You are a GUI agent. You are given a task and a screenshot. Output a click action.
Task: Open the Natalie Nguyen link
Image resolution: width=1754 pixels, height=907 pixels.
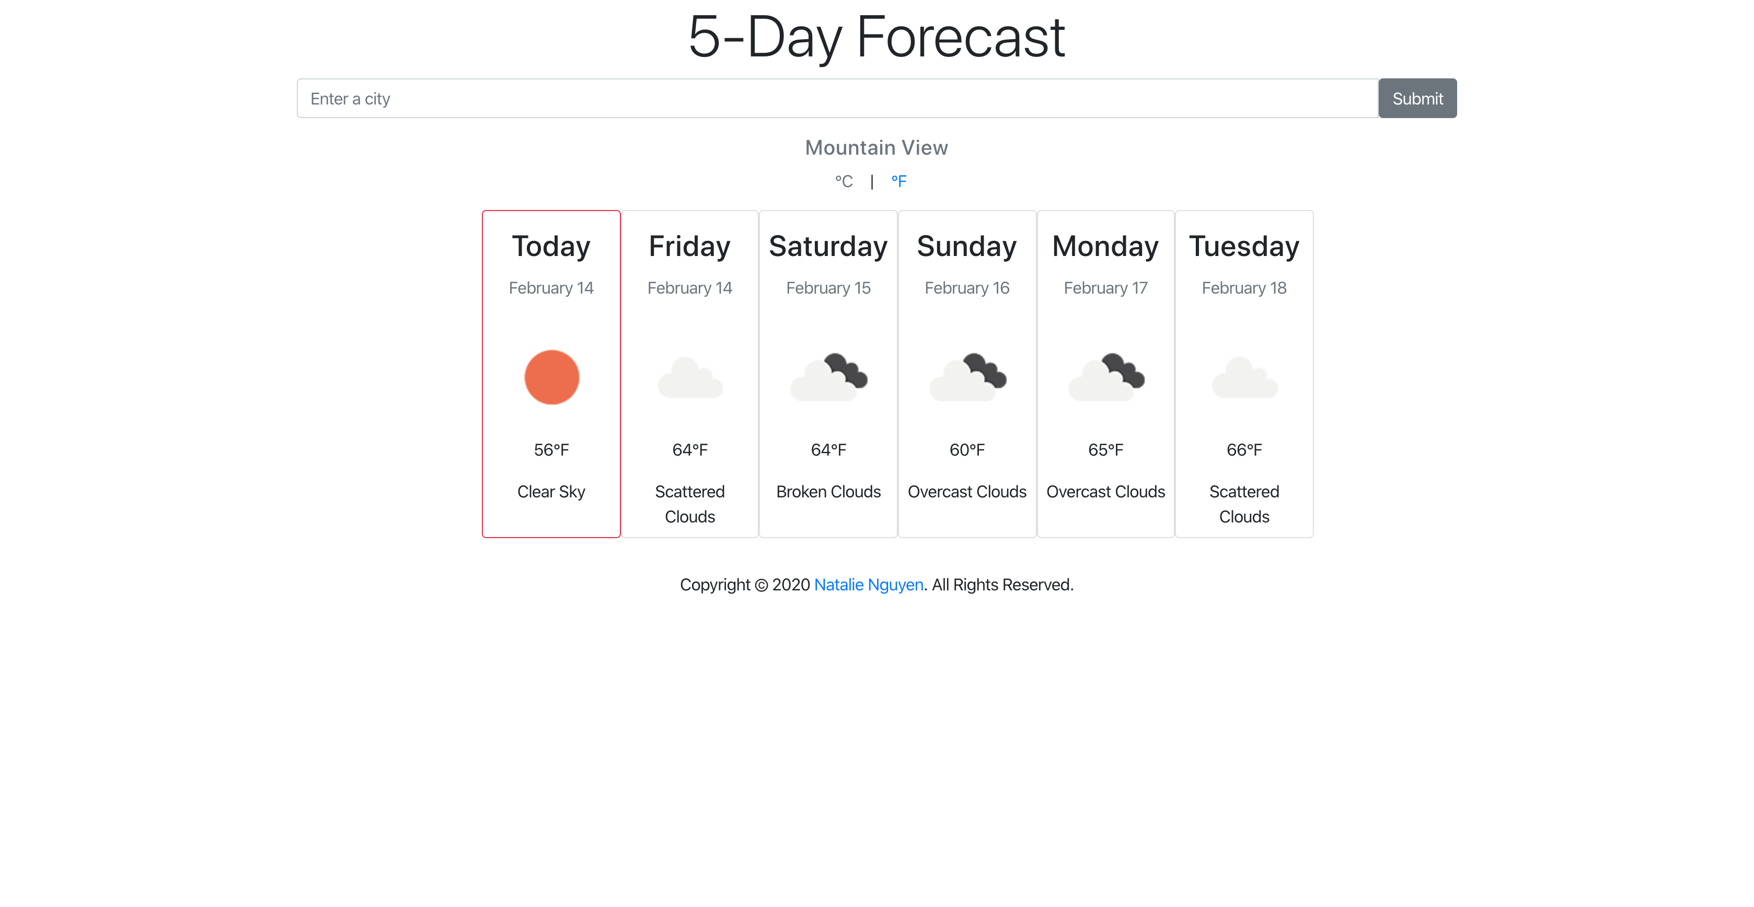tap(869, 585)
